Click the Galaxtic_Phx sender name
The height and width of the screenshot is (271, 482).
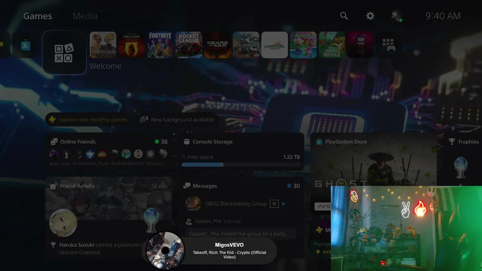(x=208, y=221)
